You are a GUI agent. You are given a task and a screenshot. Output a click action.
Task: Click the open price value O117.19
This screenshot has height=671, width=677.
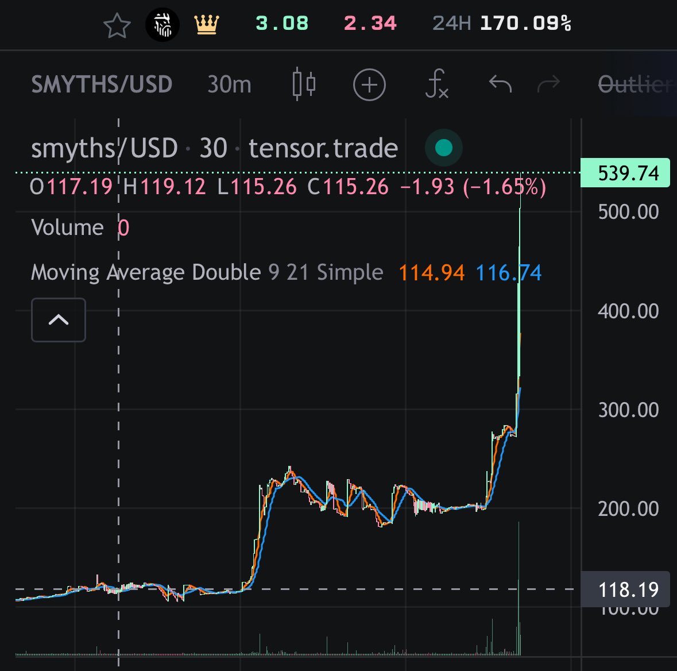(71, 187)
